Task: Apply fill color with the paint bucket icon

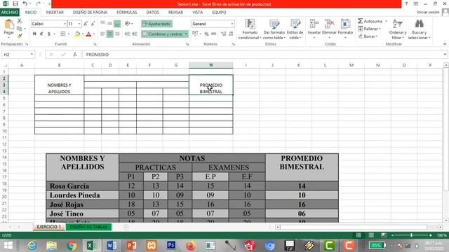Action: pos(77,34)
